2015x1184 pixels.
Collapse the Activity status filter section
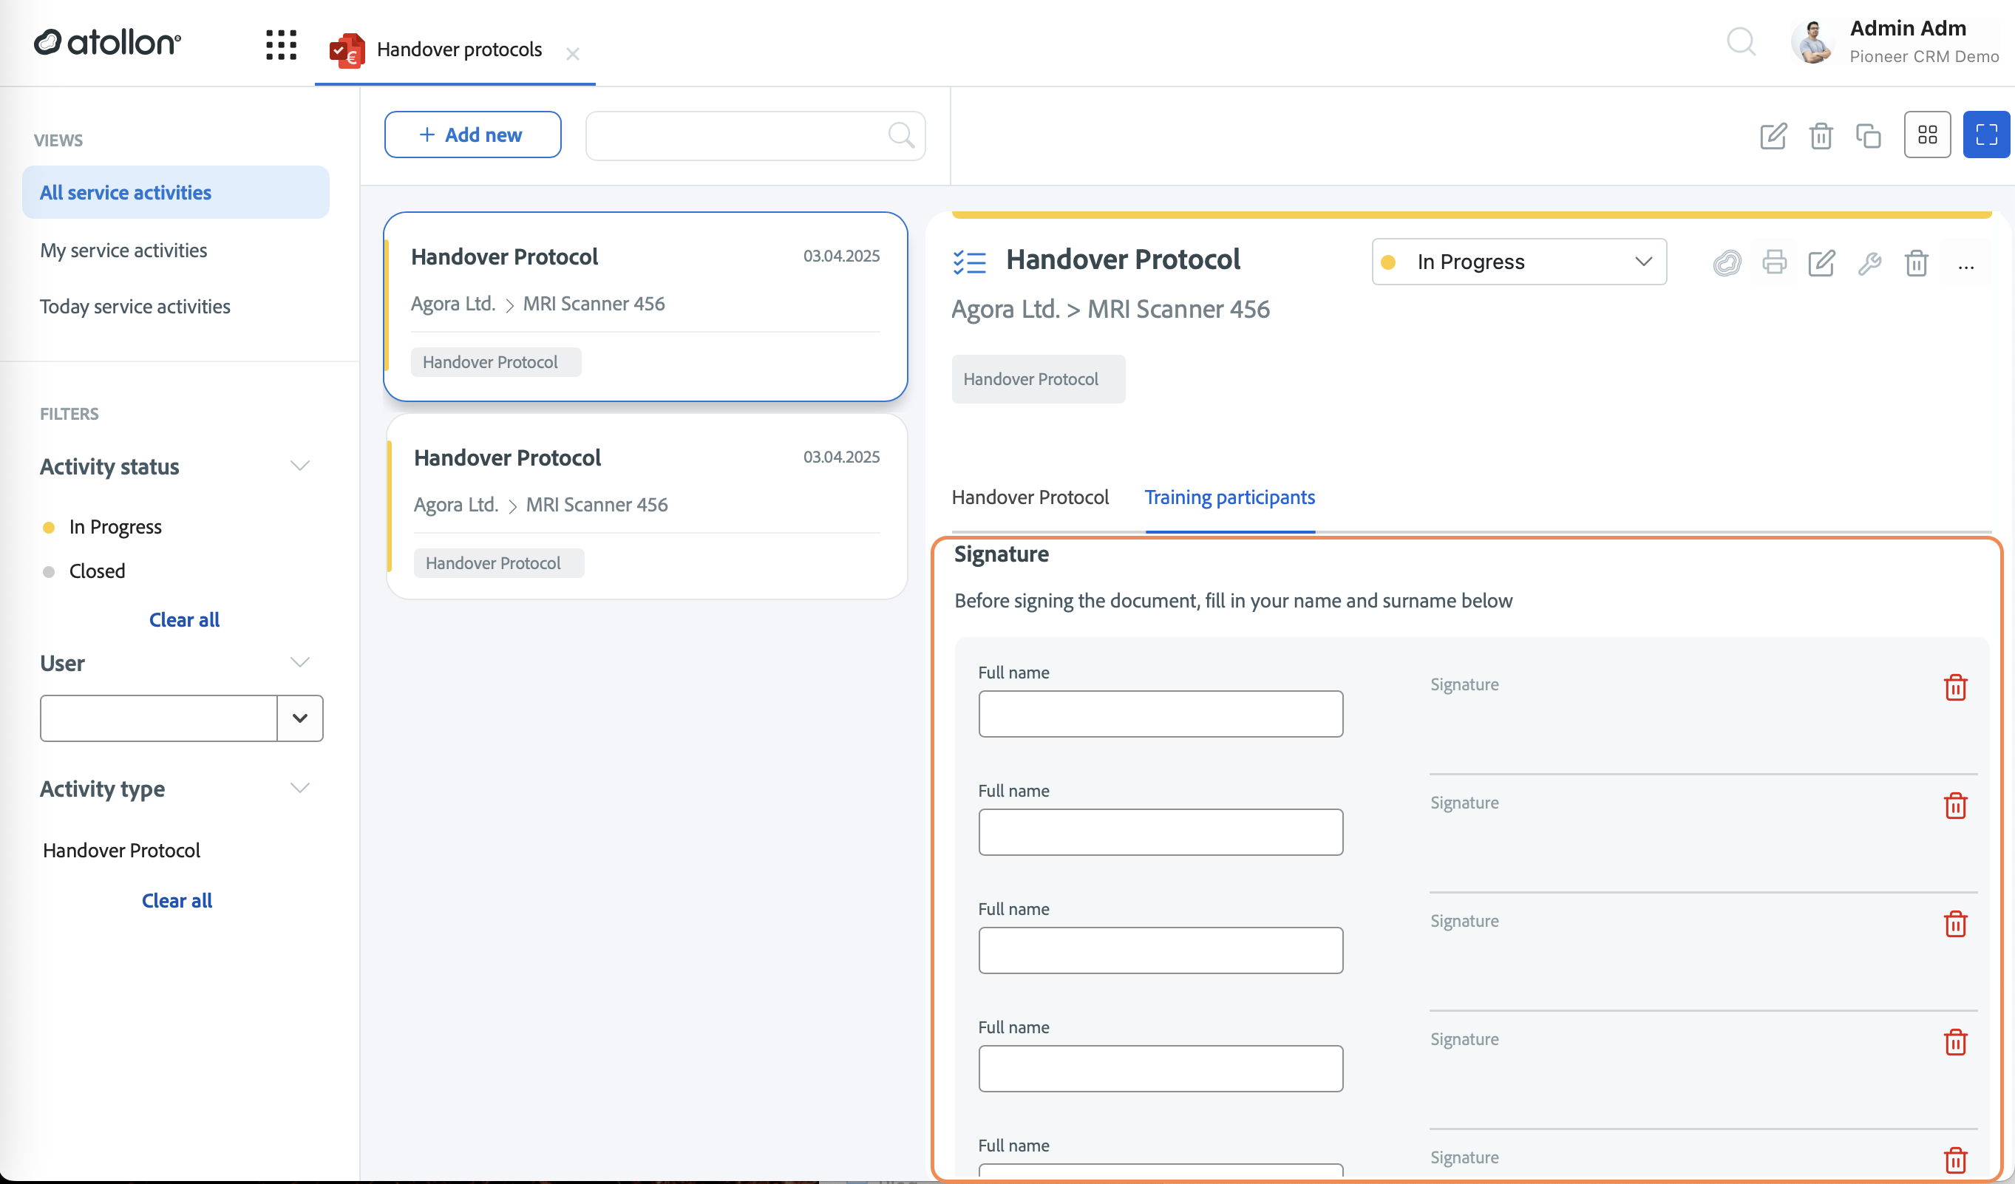pyautogui.click(x=300, y=466)
